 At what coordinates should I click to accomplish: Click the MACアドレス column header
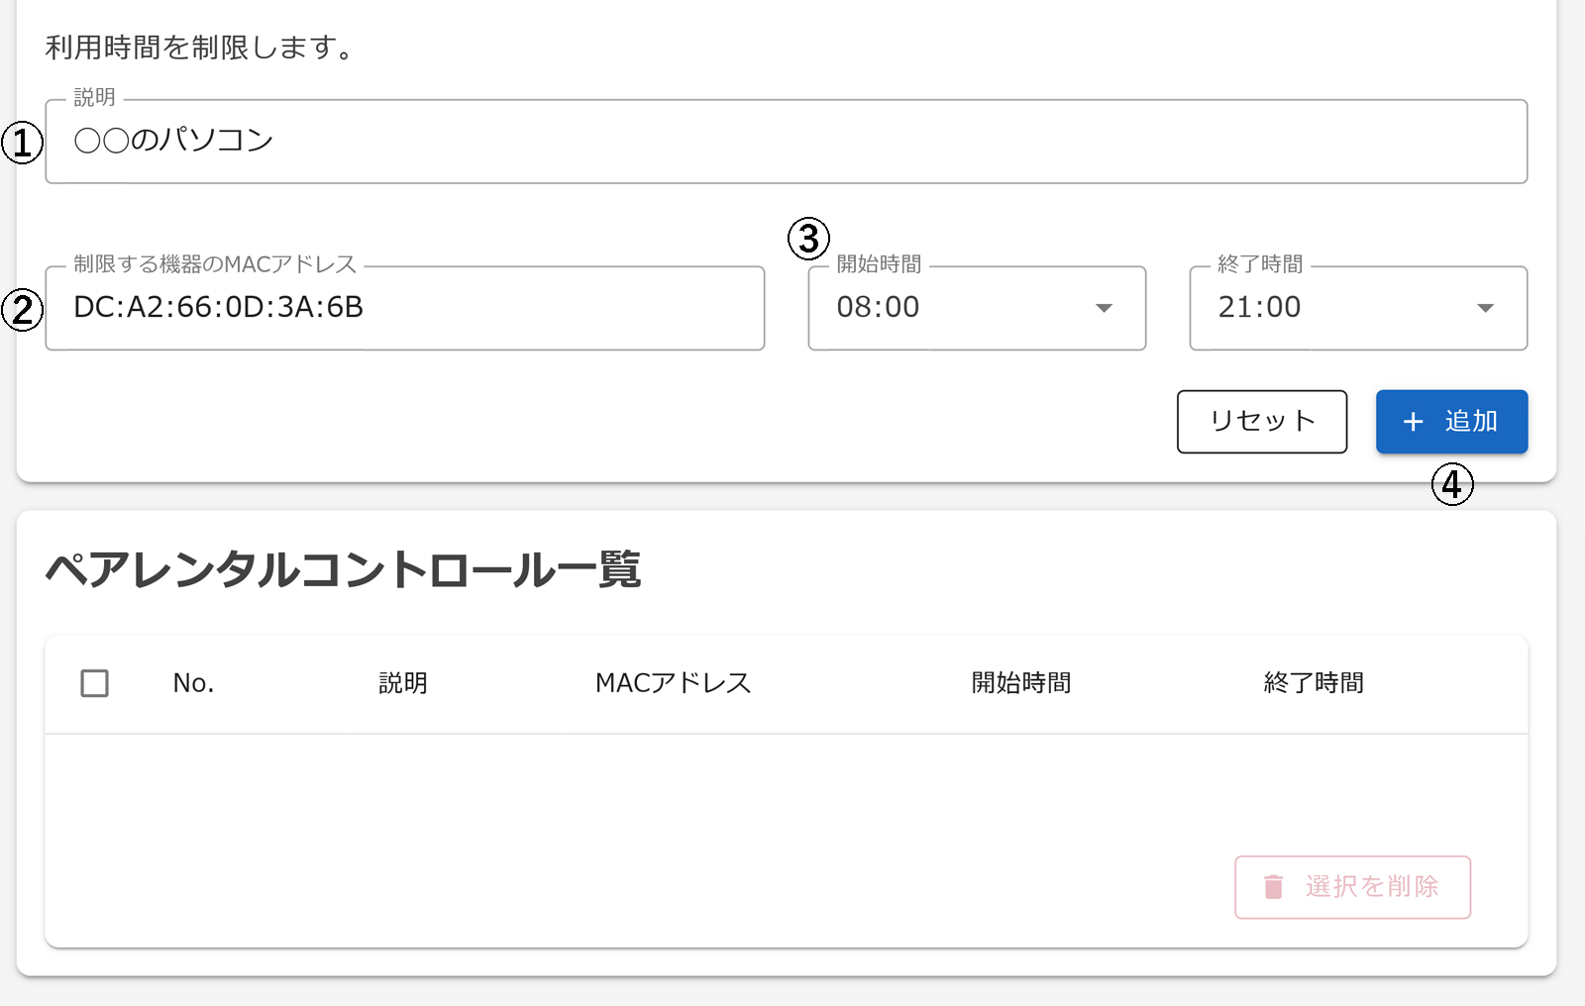[x=673, y=683]
